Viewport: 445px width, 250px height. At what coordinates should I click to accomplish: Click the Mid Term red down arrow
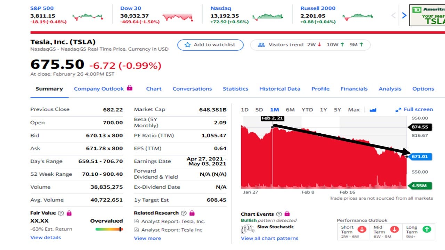pyautogui.click(x=394, y=230)
